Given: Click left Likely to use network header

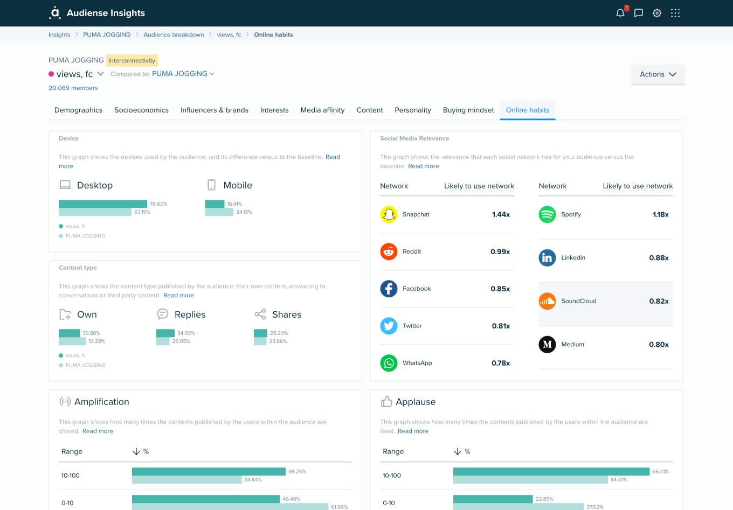Looking at the screenshot, I should (x=479, y=186).
